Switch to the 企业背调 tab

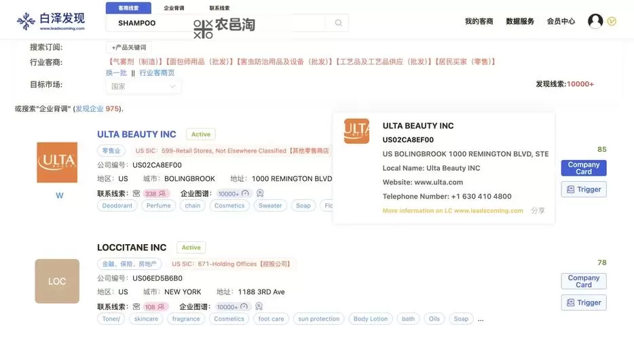[174, 8]
